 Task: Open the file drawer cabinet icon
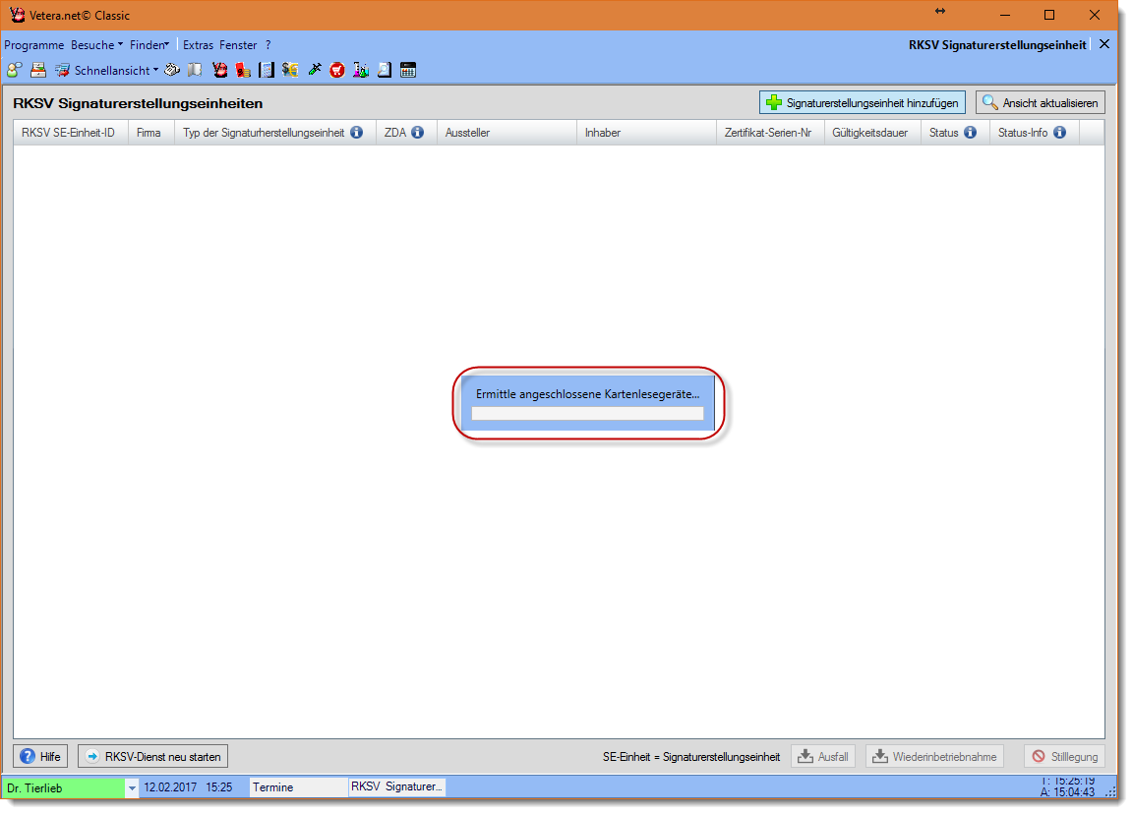pyautogui.click(x=38, y=70)
